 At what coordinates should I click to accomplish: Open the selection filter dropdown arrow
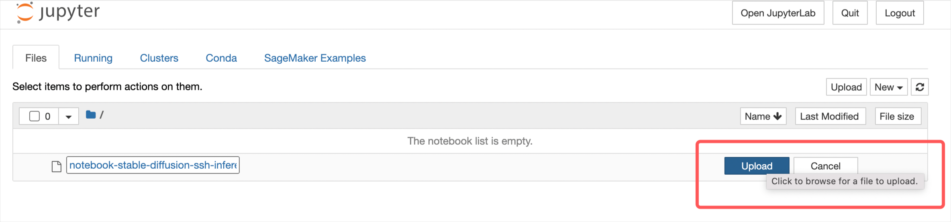(69, 117)
